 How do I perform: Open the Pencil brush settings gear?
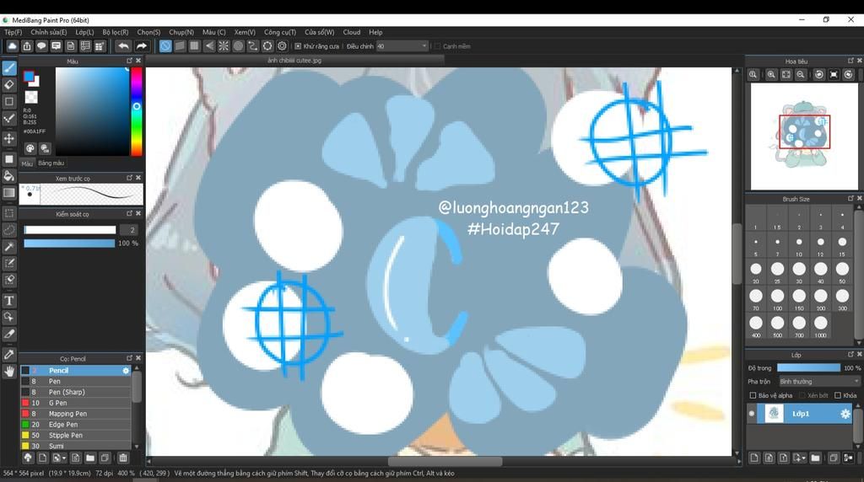click(126, 371)
